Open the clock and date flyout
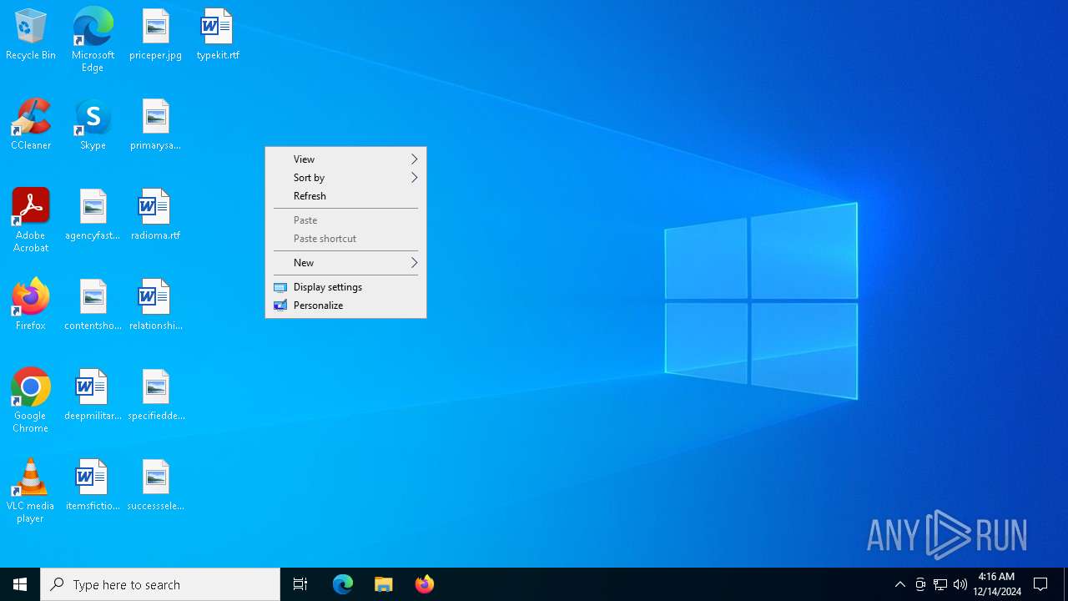Screen dimensions: 1068x601 point(996,584)
